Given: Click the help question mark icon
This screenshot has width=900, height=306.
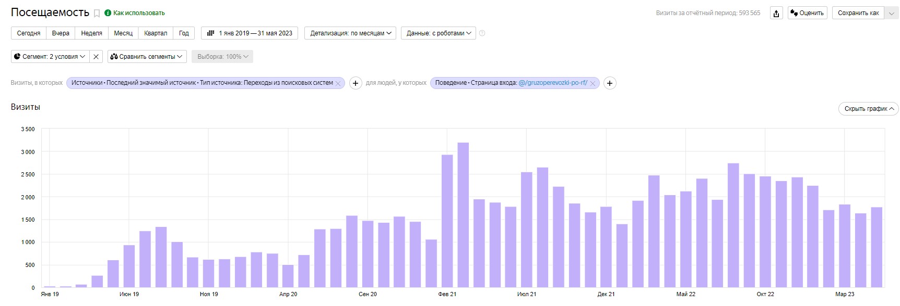Looking at the screenshot, I should click(x=482, y=33).
